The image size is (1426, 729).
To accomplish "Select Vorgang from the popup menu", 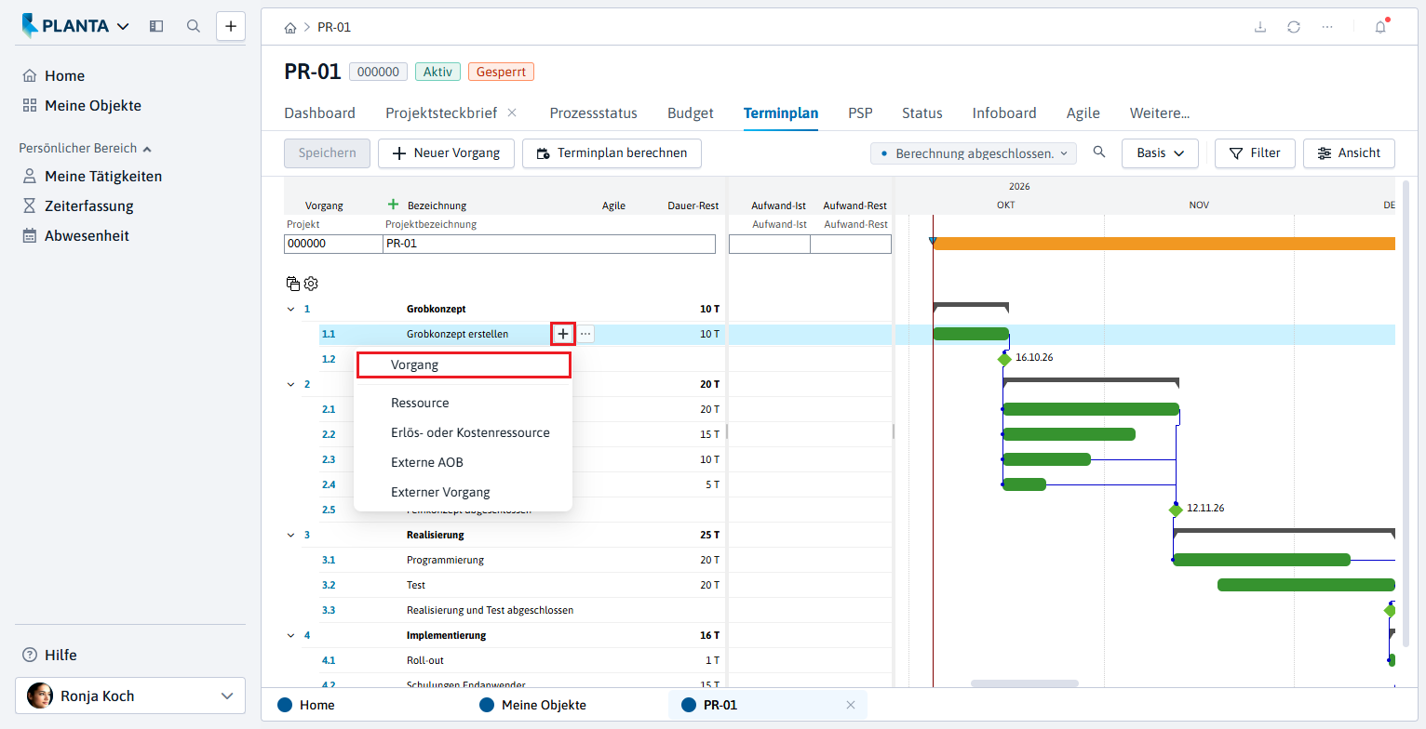I will (x=464, y=365).
